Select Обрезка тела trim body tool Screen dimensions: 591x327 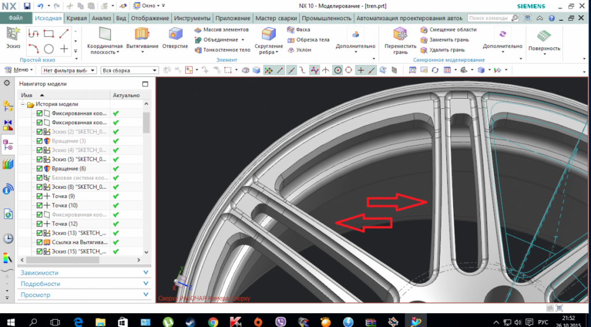pos(308,40)
